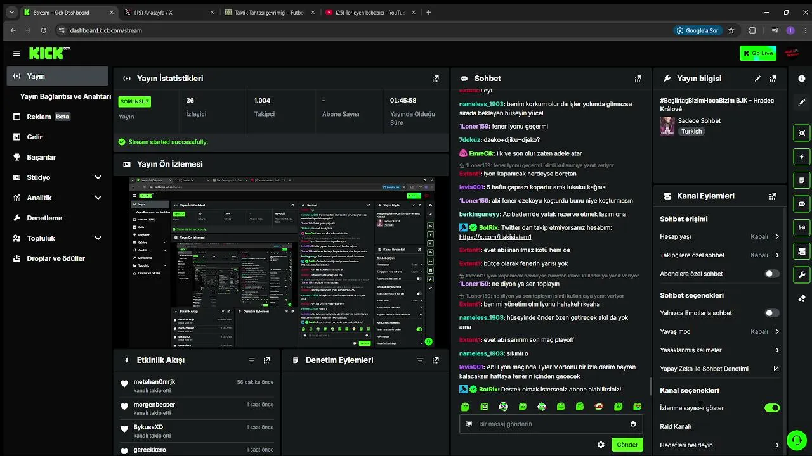Send the message with Gönder button

[627, 445]
